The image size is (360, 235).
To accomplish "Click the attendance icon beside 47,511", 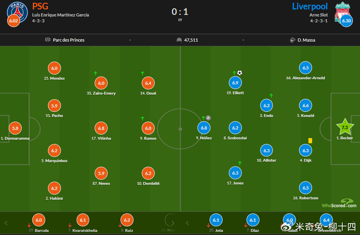I will (178, 40).
